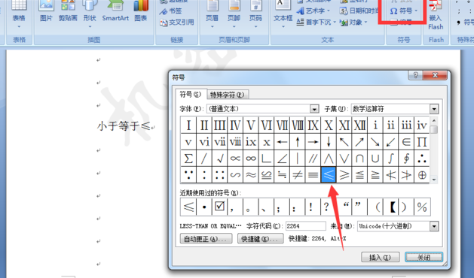
Task: Select the ∫ integral symbol
Action: coord(391,159)
